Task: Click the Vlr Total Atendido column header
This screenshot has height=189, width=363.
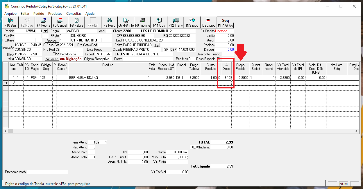Action: click(283, 69)
